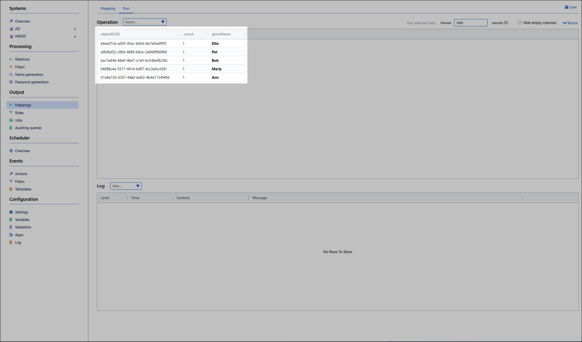The image size is (582, 342).
Task: Click the Save disk icon
Action: [566, 7]
